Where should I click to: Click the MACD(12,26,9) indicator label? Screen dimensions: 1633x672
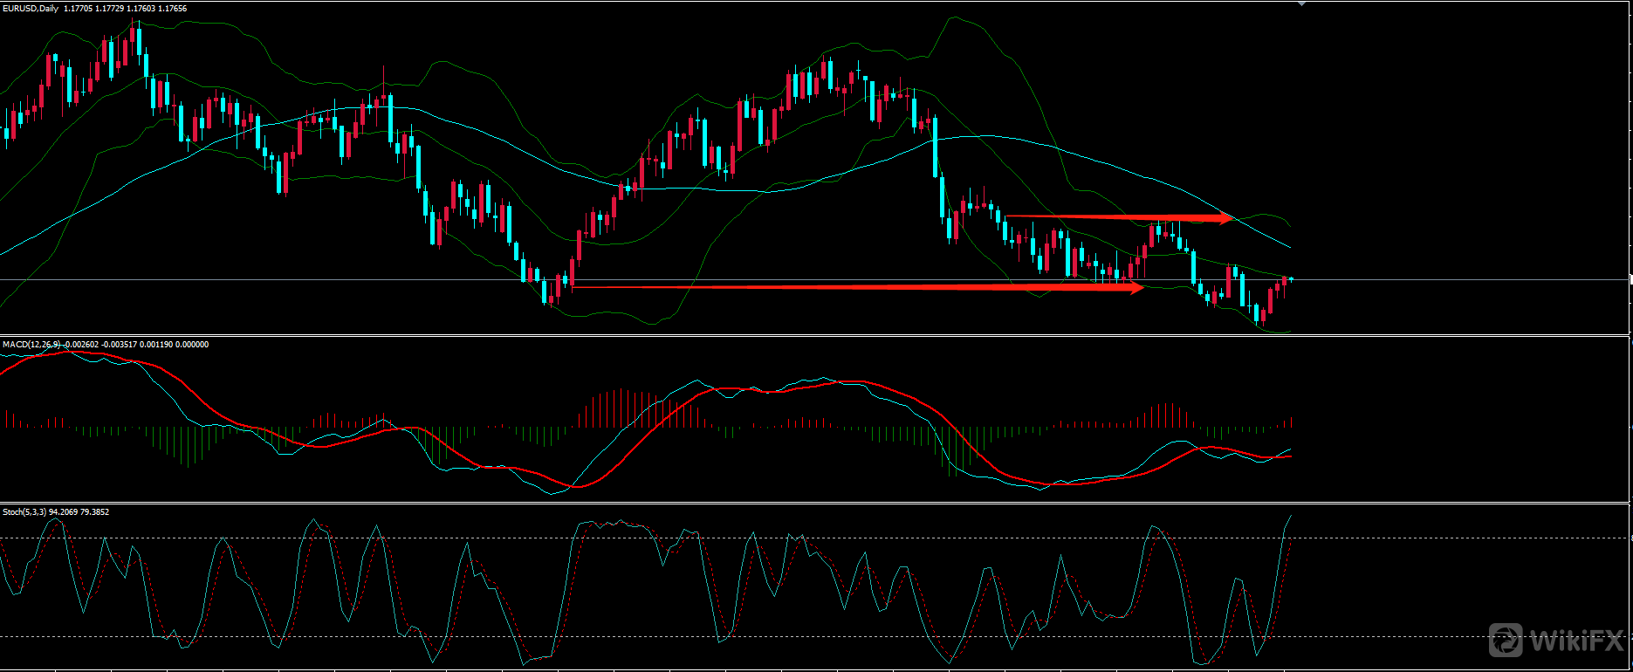31,345
